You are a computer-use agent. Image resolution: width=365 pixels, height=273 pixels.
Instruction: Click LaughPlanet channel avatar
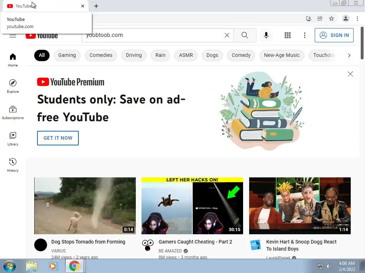pos(255,245)
